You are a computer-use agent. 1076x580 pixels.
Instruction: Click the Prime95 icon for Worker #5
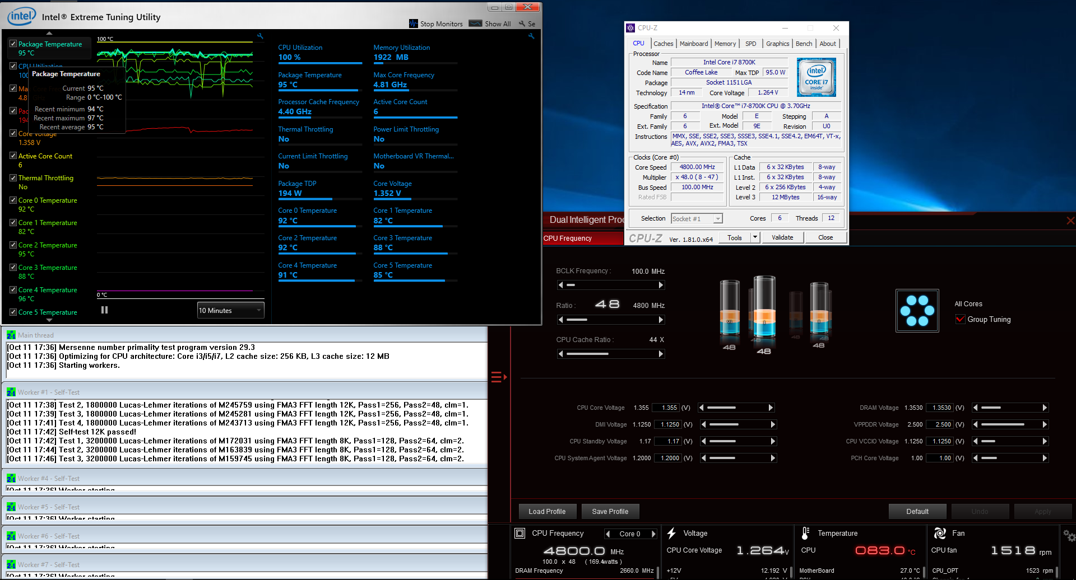coord(11,507)
